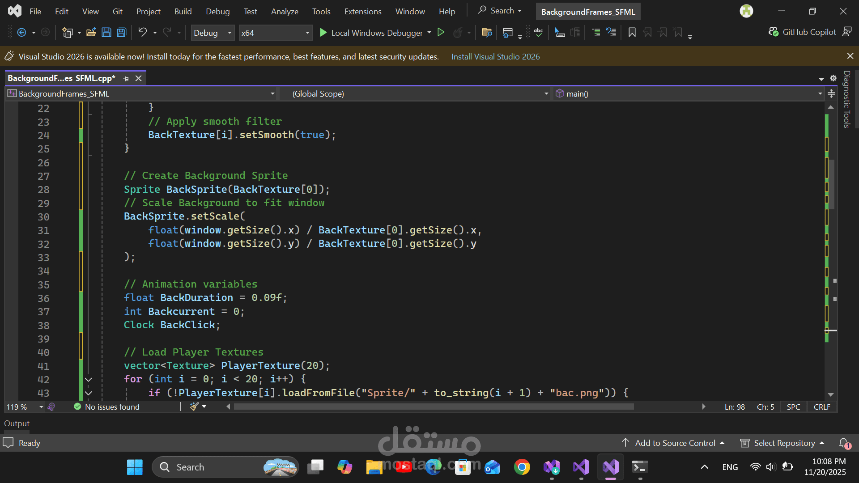Click the spell checker abc icon
Viewport: 859px width, 483px height.
[x=538, y=32]
